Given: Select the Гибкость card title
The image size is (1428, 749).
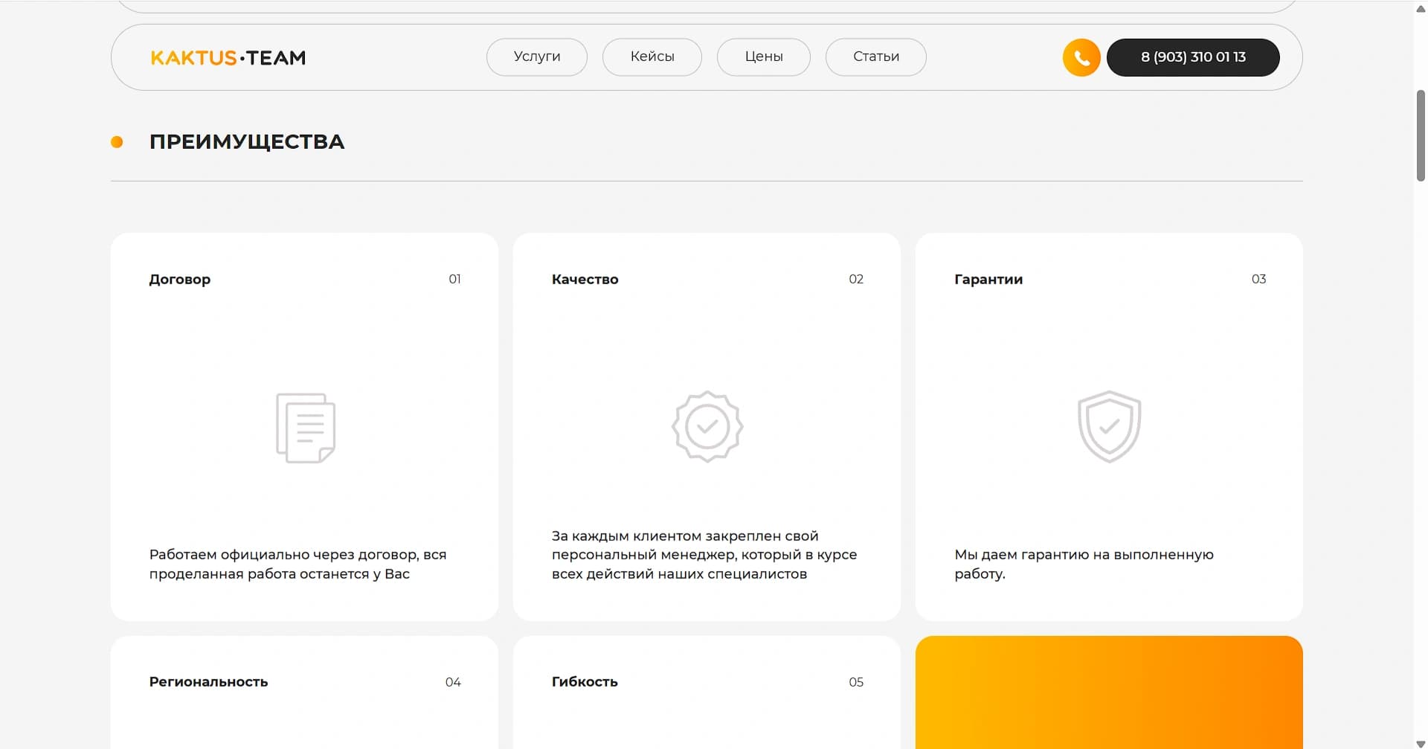Looking at the screenshot, I should click(585, 682).
